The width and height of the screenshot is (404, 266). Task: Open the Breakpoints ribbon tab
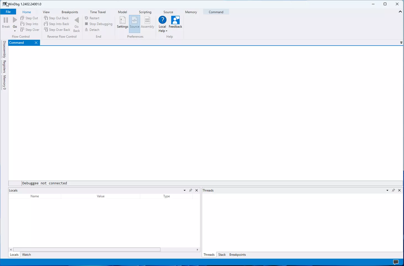[x=70, y=12]
